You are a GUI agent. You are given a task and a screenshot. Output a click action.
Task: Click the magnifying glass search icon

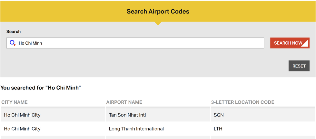coord(13,43)
